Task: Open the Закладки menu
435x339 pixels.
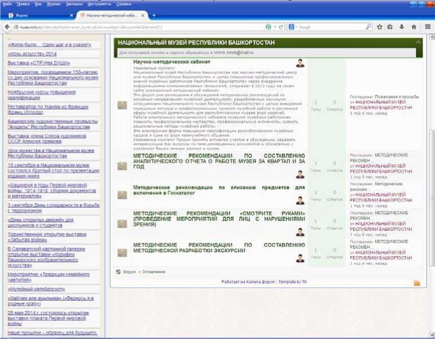Action: (x=74, y=4)
